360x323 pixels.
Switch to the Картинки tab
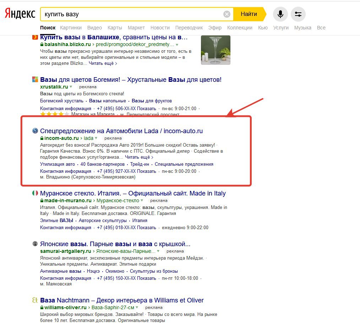tap(71, 28)
